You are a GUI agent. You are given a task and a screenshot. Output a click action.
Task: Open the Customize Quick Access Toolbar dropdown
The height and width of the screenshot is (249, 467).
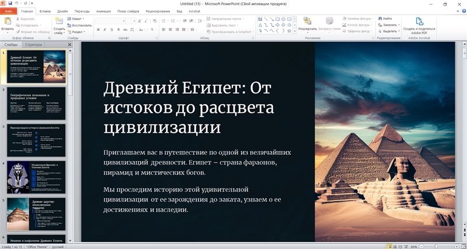pos(32,3)
